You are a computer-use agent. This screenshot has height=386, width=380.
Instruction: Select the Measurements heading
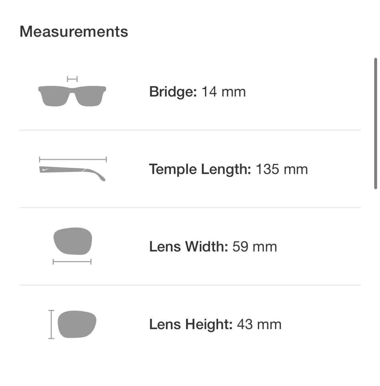coord(74,32)
